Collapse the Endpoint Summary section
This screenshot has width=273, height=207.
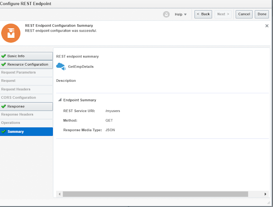[60, 100]
